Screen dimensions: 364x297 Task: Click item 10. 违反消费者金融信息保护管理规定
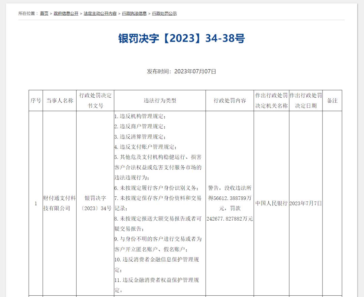[x=157, y=265]
